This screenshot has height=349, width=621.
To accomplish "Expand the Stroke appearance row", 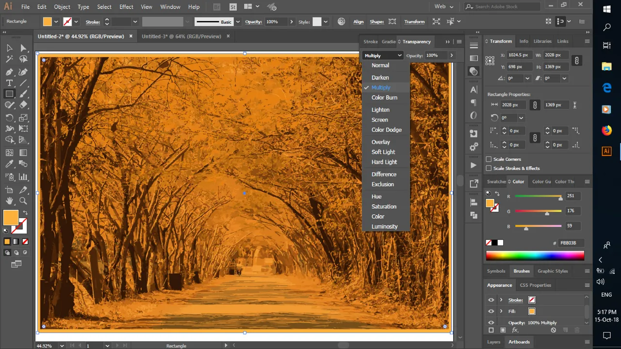I will pyautogui.click(x=501, y=300).
